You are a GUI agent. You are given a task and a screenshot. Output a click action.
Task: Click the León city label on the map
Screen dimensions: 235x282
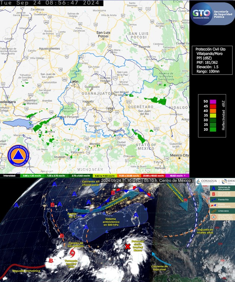[75, 82]
